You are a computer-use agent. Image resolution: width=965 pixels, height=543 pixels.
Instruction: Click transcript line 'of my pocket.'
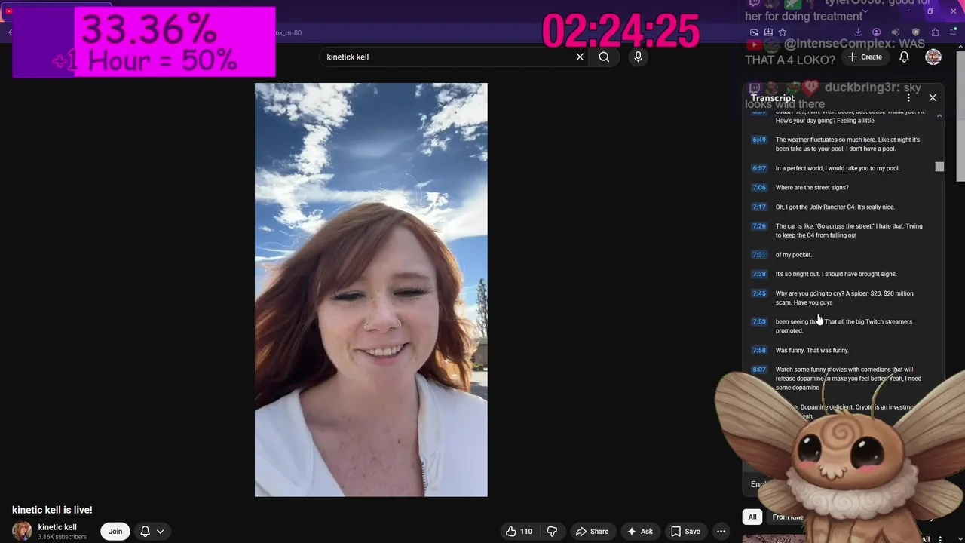point(794,255)
